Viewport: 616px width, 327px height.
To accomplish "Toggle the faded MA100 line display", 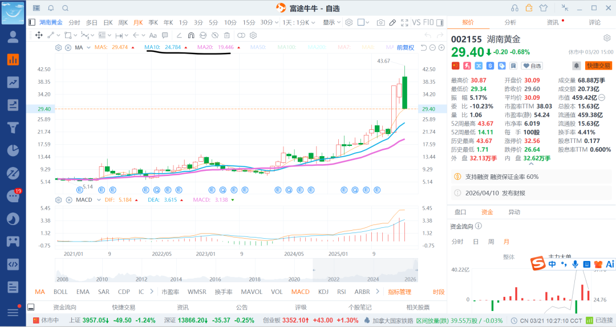I will pos(287,47).
